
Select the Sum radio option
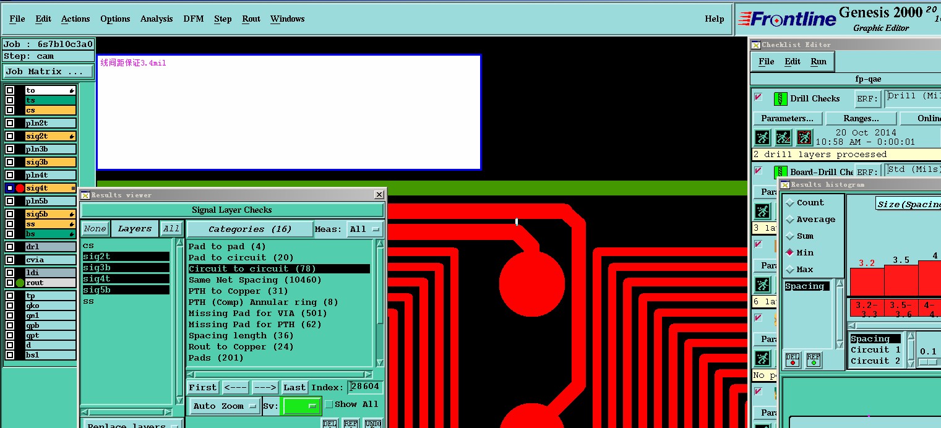click(790, 236)
